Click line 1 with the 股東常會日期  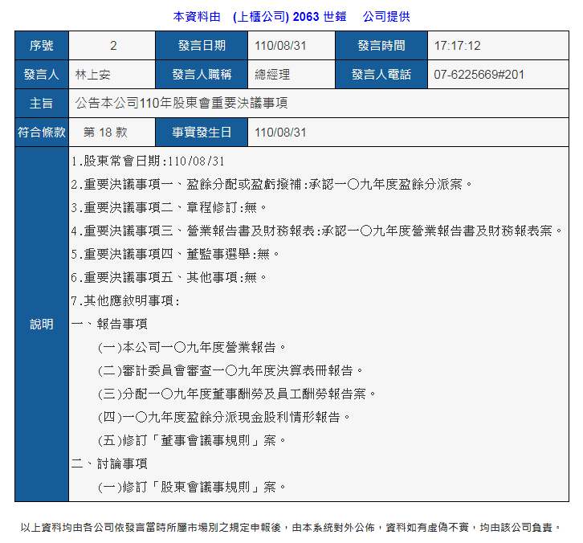click(x=148, y=161)
